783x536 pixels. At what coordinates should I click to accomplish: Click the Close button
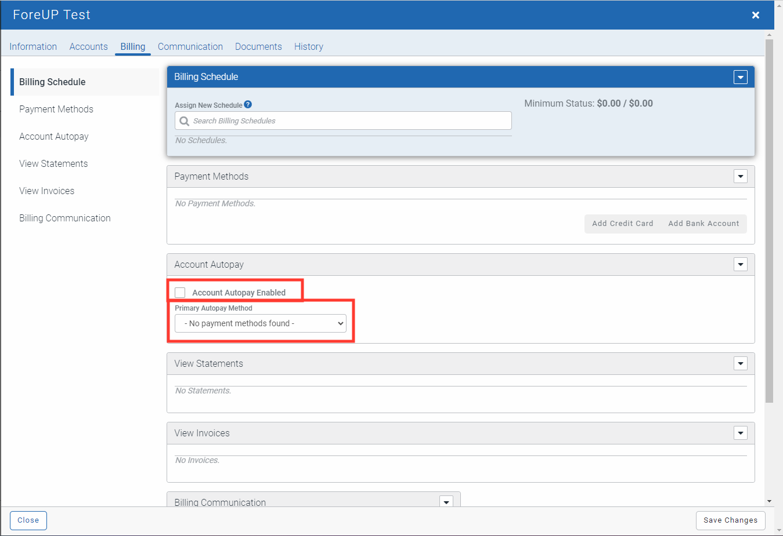pyautogui.click(x=28, y=520)
